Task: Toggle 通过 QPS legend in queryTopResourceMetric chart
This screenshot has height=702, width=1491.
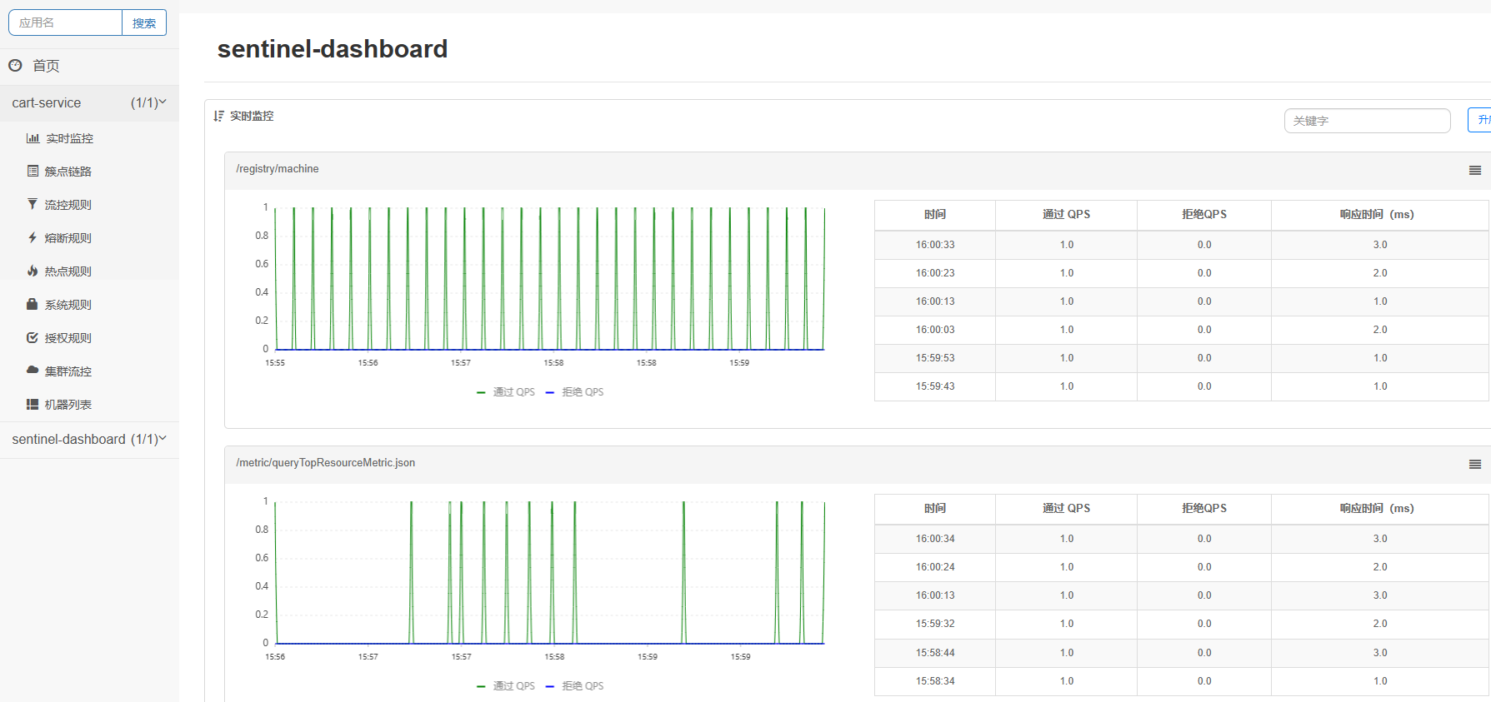Action: point(506,686)
